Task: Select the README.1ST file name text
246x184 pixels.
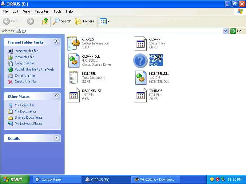Action: pos(92,91)
